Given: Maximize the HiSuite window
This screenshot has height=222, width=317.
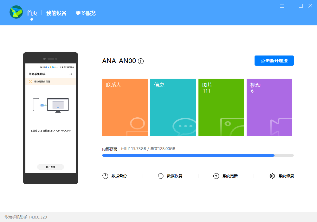Looking at the screenshot, I should pos(301,6).
